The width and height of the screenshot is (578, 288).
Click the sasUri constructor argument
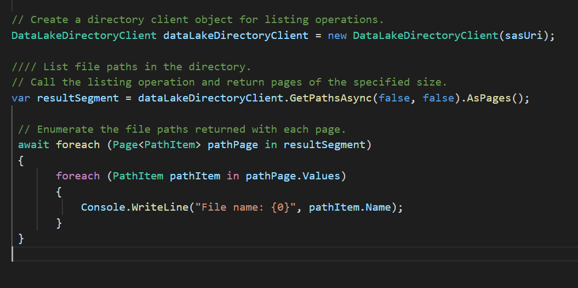pyautogui.click(x=524, y=36)
